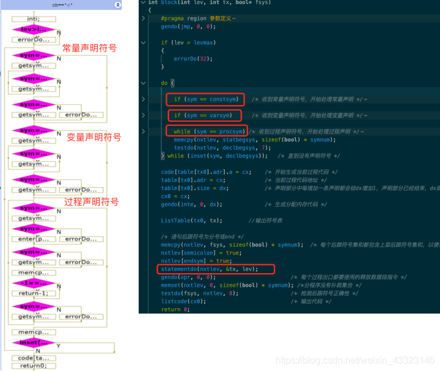Click the 'testdo(fsys, nxtlev, 8);' line

click(200, 294)
